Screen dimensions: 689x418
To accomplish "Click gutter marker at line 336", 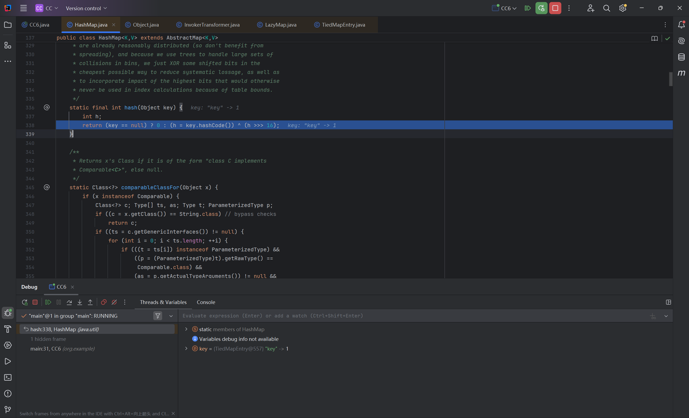I will click(x=47, y=107).
